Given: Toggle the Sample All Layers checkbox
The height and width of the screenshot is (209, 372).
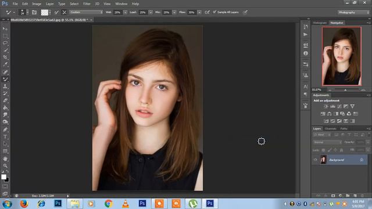Looking at the screenshot, I should pyautogui.click(x=214, y=12).
